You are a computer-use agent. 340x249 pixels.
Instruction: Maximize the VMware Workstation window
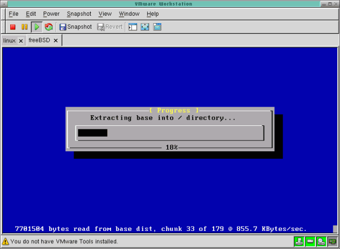330,4
